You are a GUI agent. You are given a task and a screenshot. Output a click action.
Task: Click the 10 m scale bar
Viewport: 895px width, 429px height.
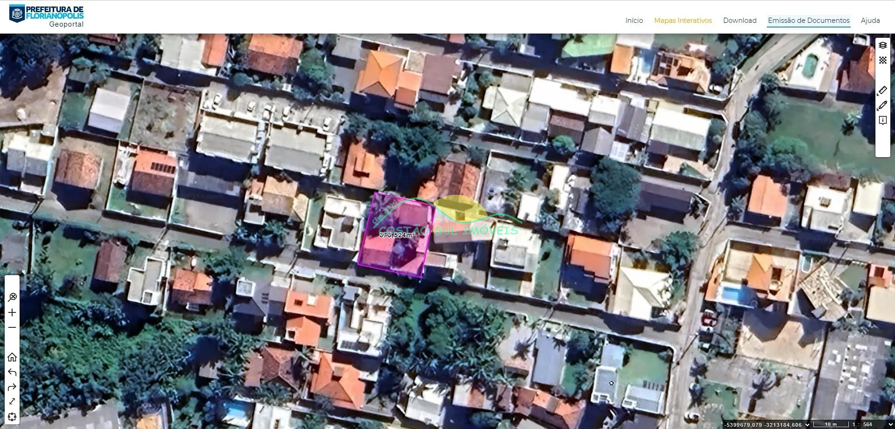[x=830, y=424]
